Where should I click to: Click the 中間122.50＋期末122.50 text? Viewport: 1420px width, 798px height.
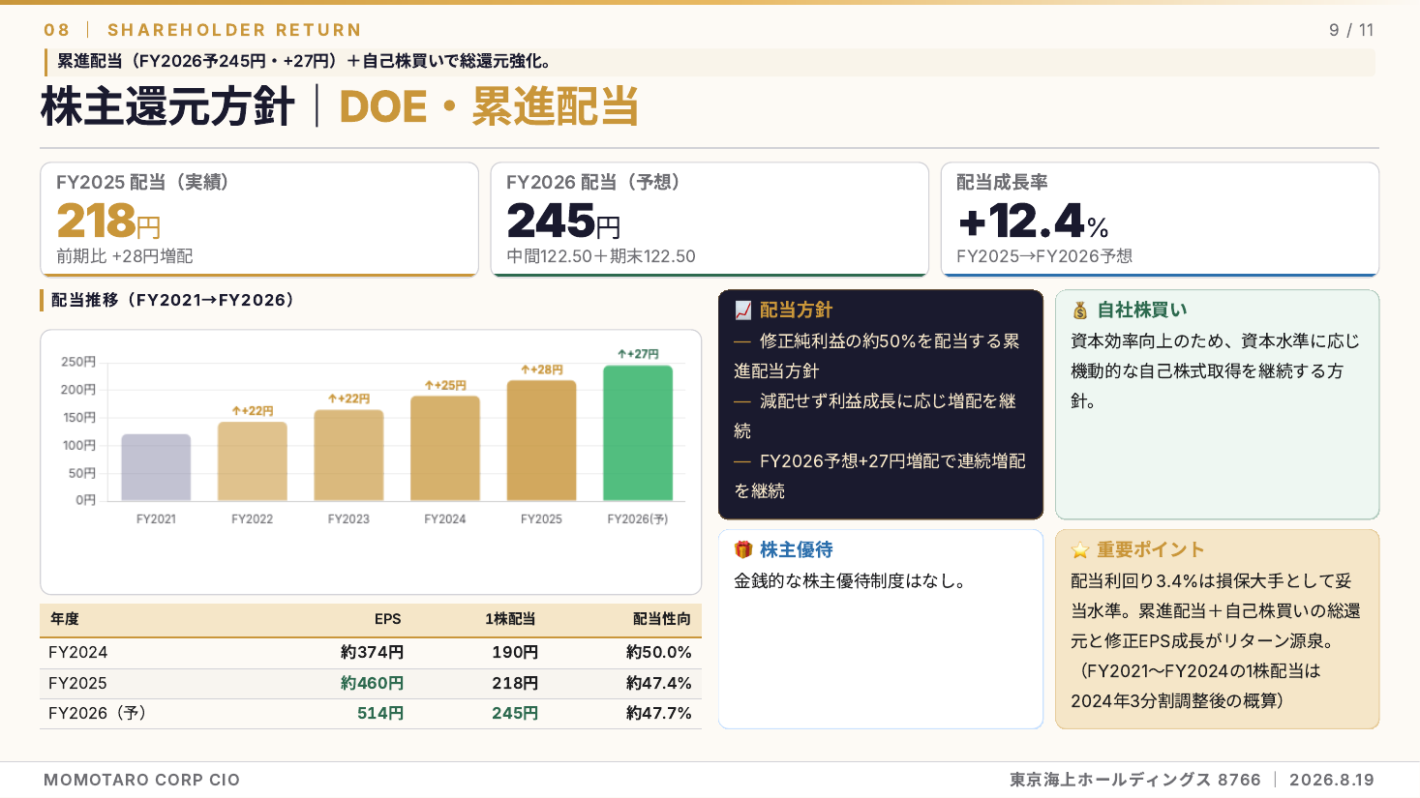(x=601, y=256)
